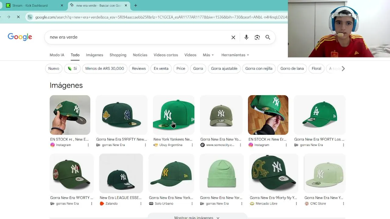The image size is (390, 219).
Task: Go forward in browser history
Action: pyautogui.click(x=9, y=17)
